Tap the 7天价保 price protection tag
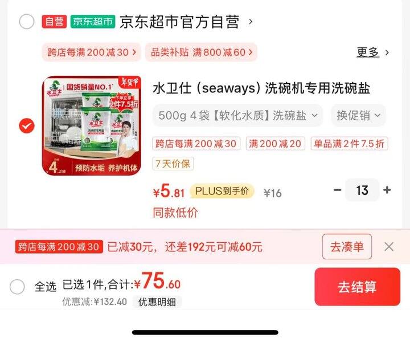The image size is (410, 342). tap(173, 164)
